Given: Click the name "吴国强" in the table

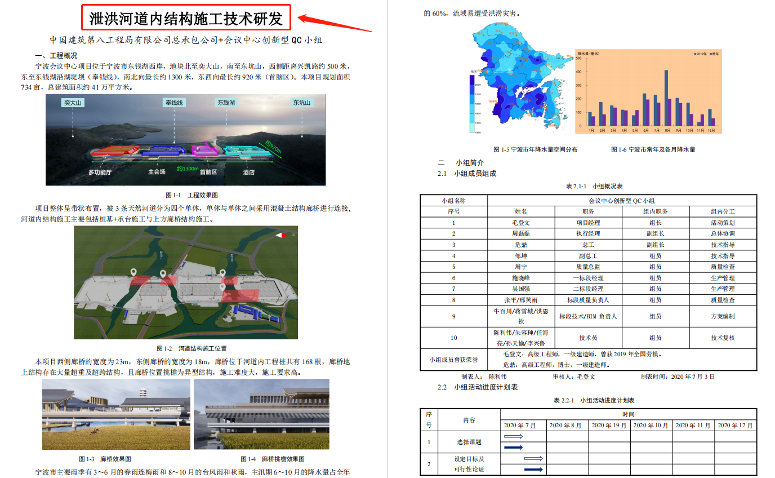Looking at the screenshot, I should click(521, 289).
